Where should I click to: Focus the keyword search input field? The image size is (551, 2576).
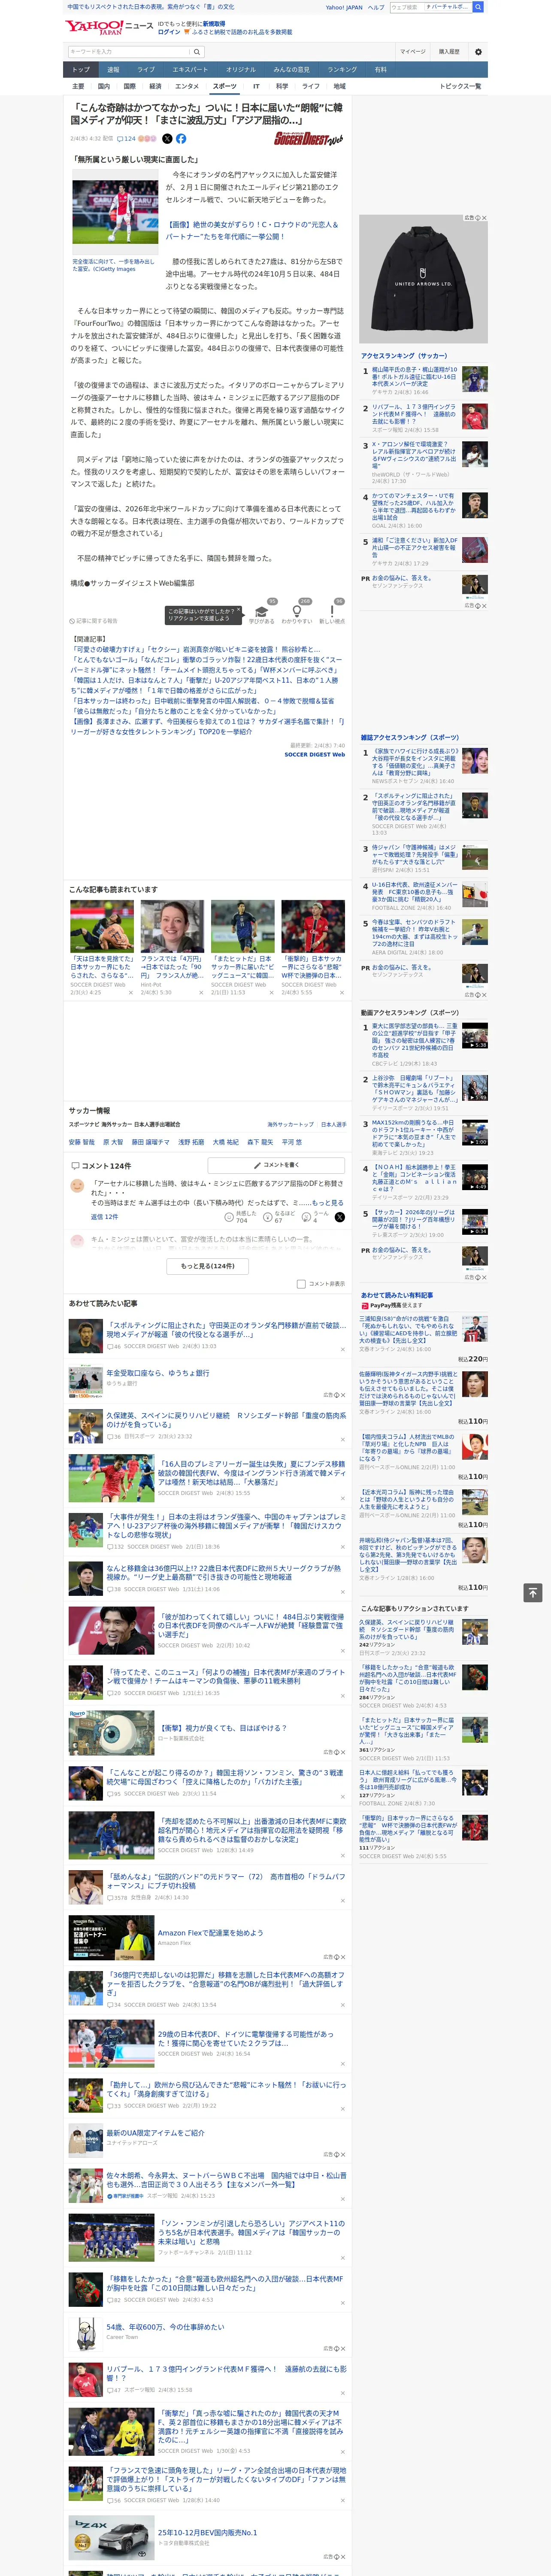(129, 51)
